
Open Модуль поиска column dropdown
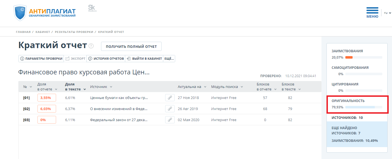tap(242, 87)
